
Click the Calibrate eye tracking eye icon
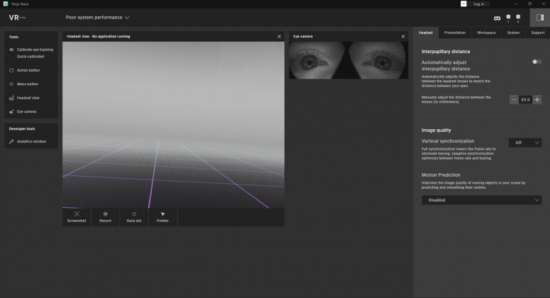11,50
